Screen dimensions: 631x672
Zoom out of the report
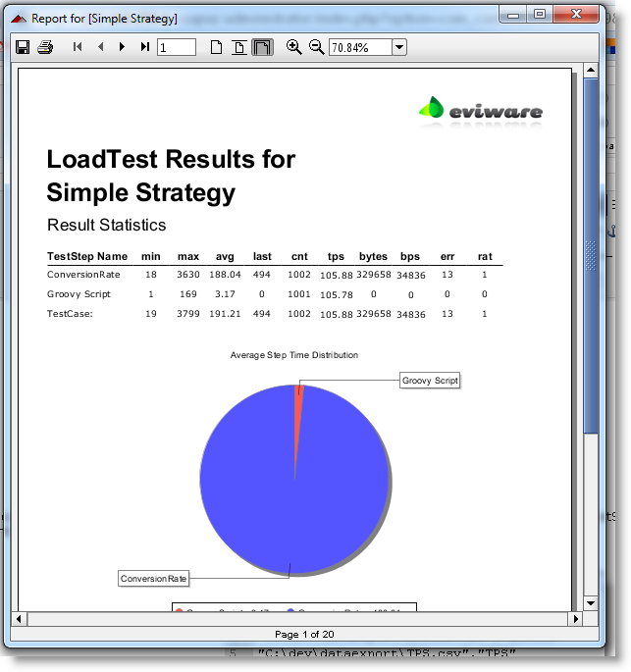(317, 47)
